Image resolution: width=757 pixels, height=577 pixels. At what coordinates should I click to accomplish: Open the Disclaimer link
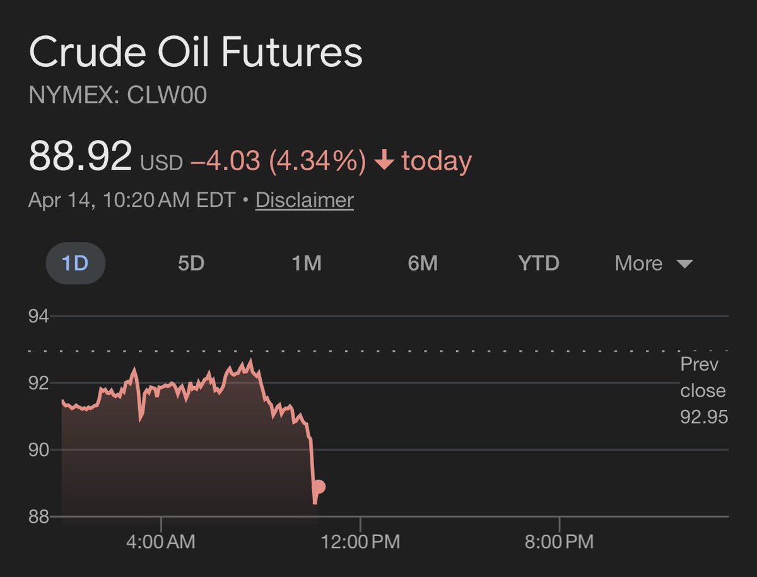click(304, 201)
